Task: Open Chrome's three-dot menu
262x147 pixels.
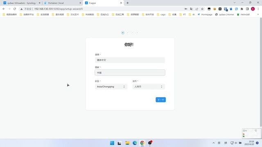Action: pos(258,9)
